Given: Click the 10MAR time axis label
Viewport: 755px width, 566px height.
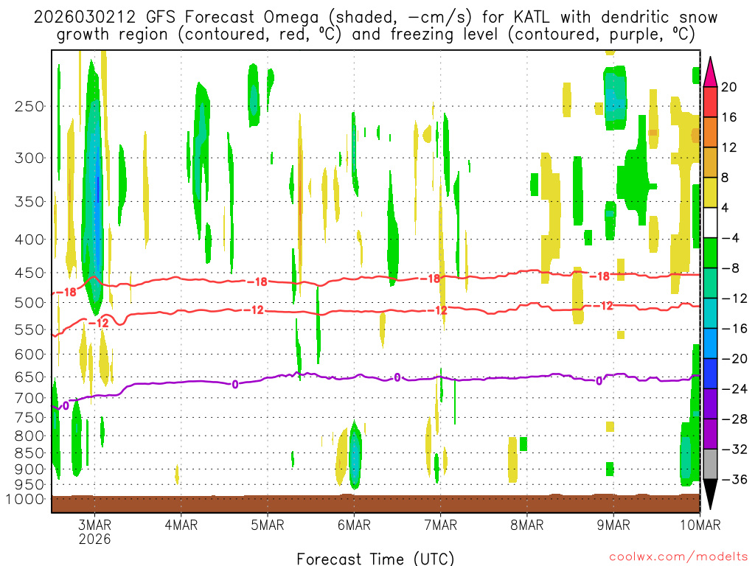Looking at the screenshot, I should coord(700,525).
